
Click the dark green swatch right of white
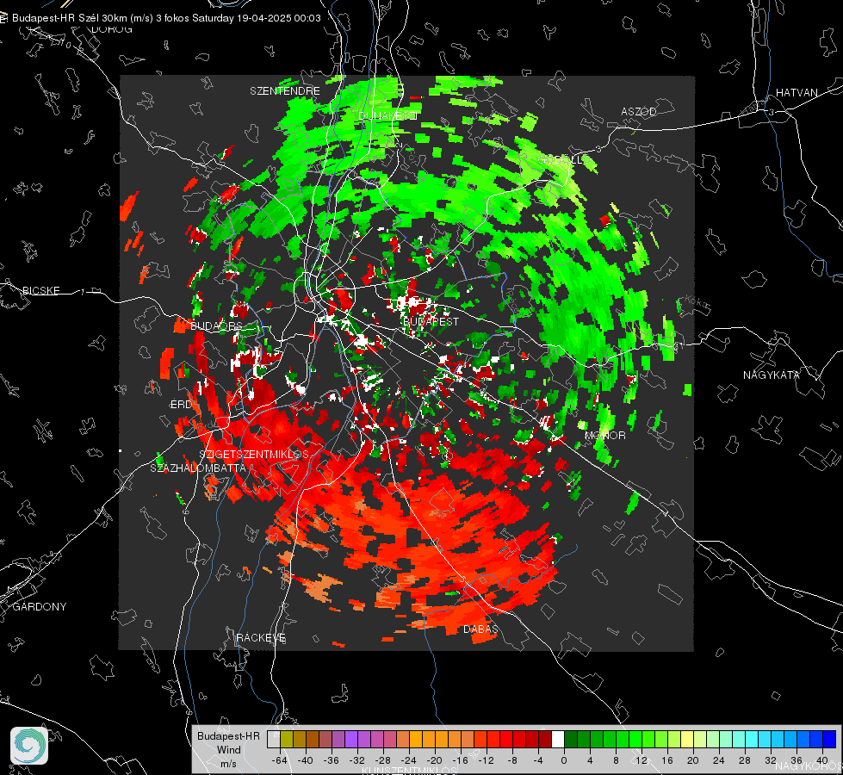coord(571,739)
